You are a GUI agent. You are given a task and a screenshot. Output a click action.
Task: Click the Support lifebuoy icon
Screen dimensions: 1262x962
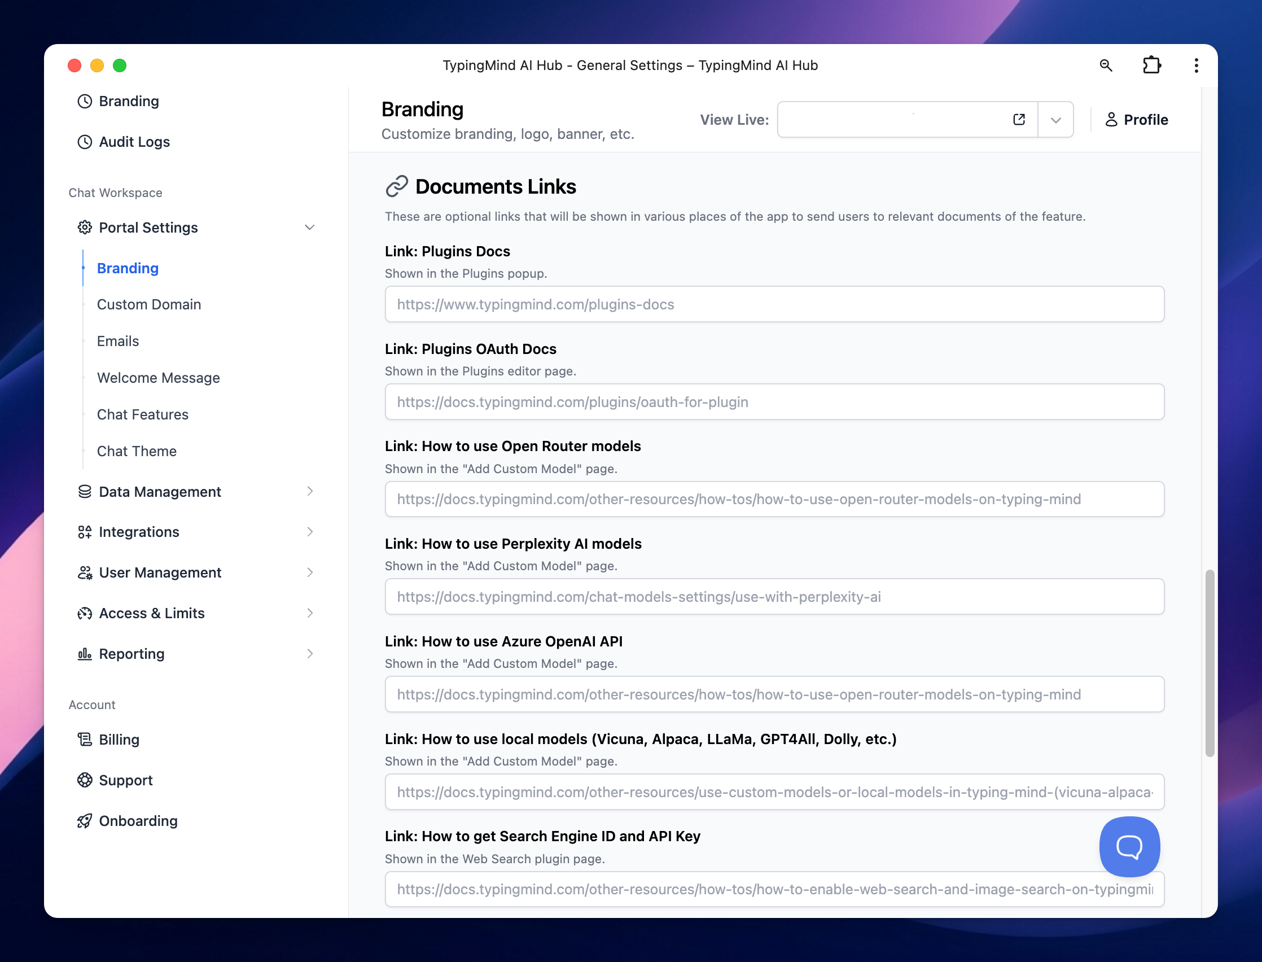tap(85, 780)
